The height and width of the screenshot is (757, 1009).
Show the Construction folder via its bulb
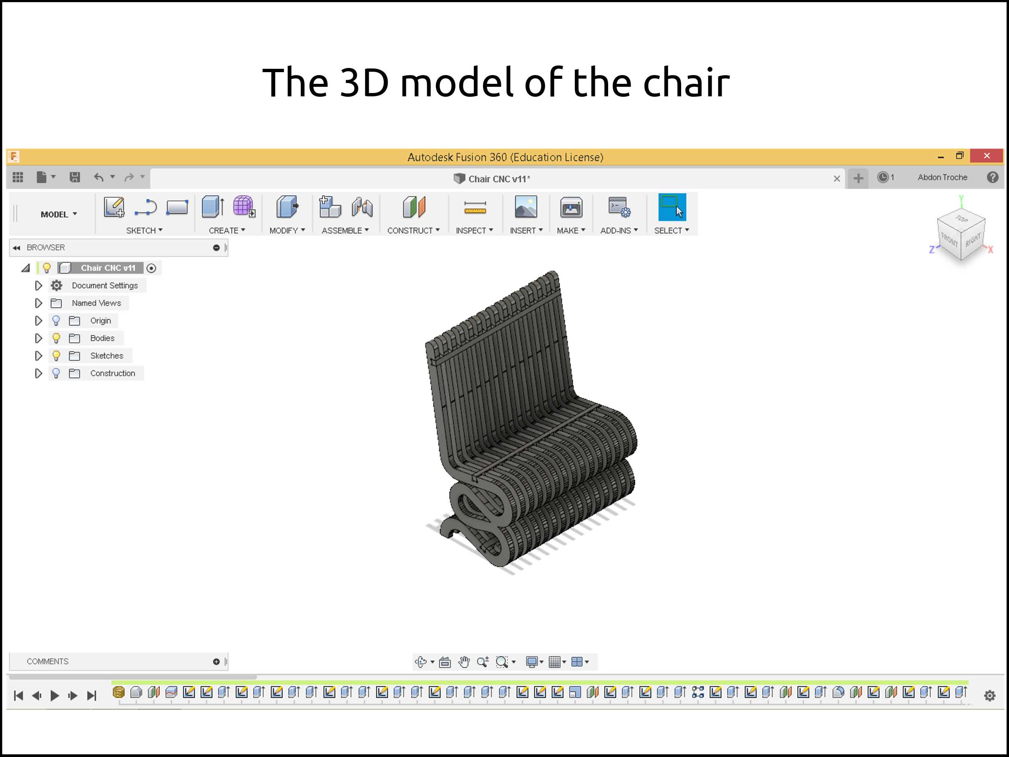pos(56,373)
